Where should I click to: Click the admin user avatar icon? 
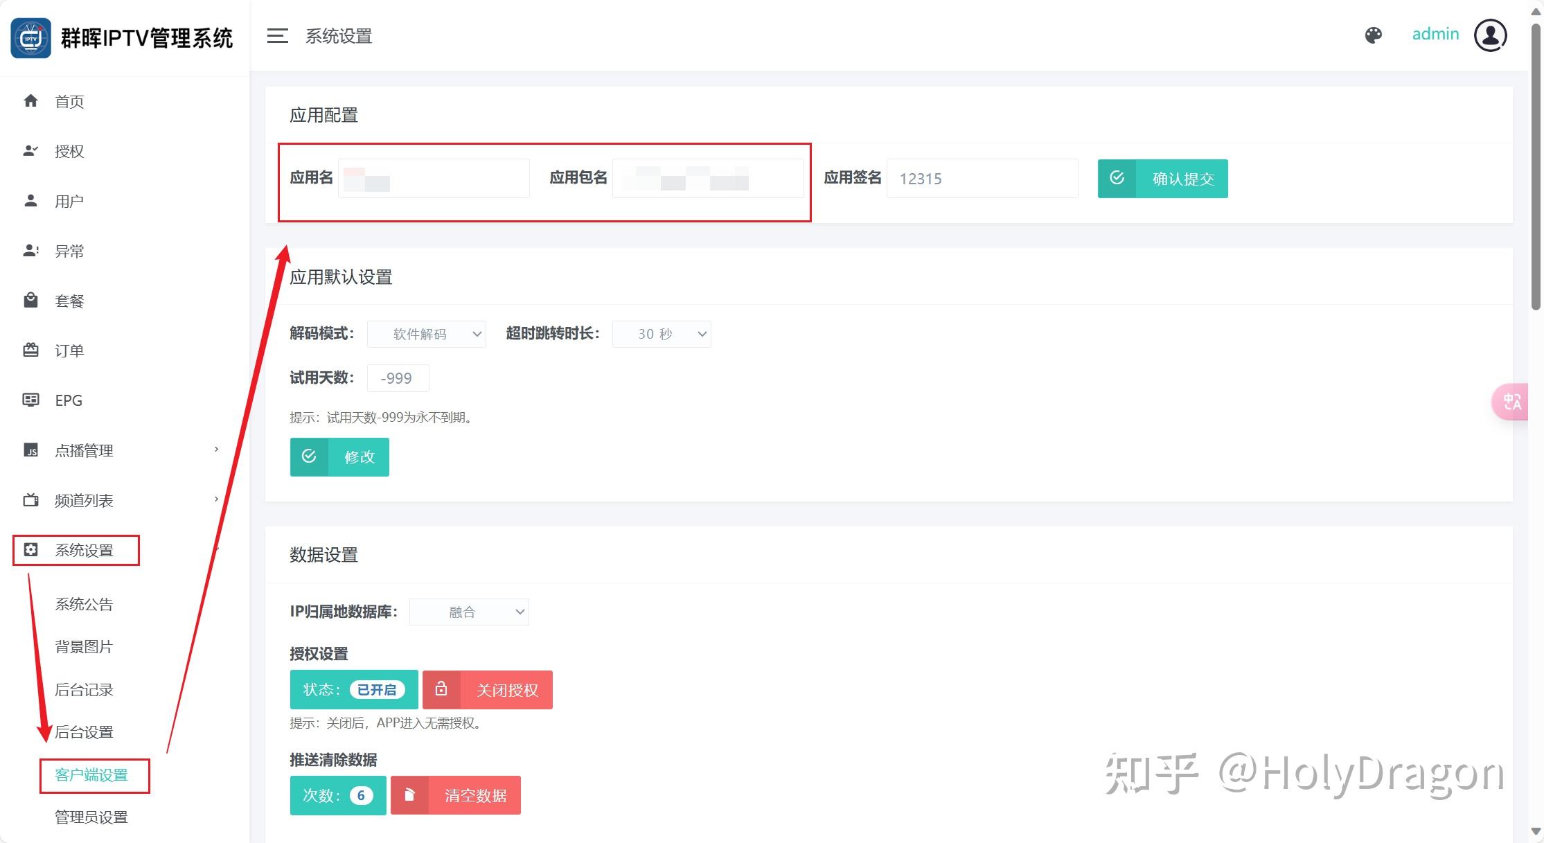(1490, 35)
